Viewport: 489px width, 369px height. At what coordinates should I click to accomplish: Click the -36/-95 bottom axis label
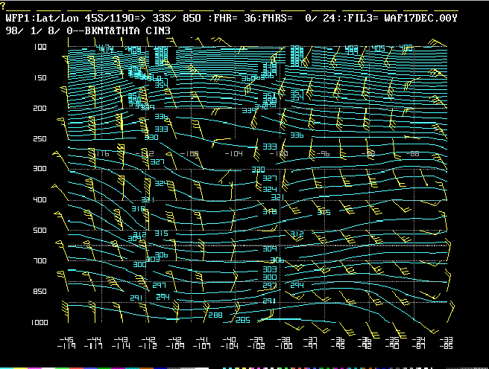point(338,343)
